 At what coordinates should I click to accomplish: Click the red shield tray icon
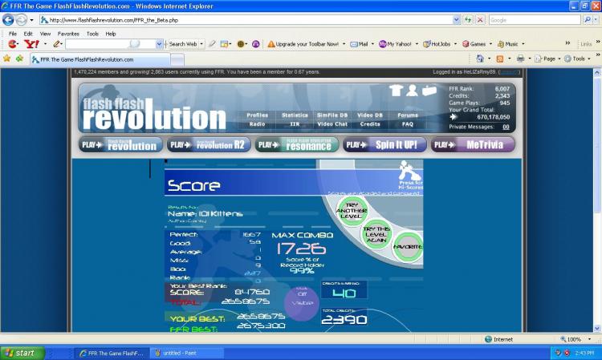click(567, 353)
